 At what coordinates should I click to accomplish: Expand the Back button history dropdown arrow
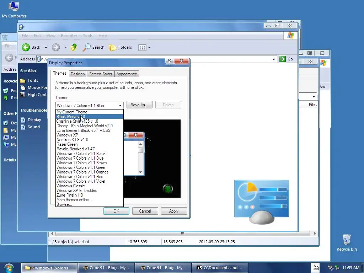[x=46, y=48]
